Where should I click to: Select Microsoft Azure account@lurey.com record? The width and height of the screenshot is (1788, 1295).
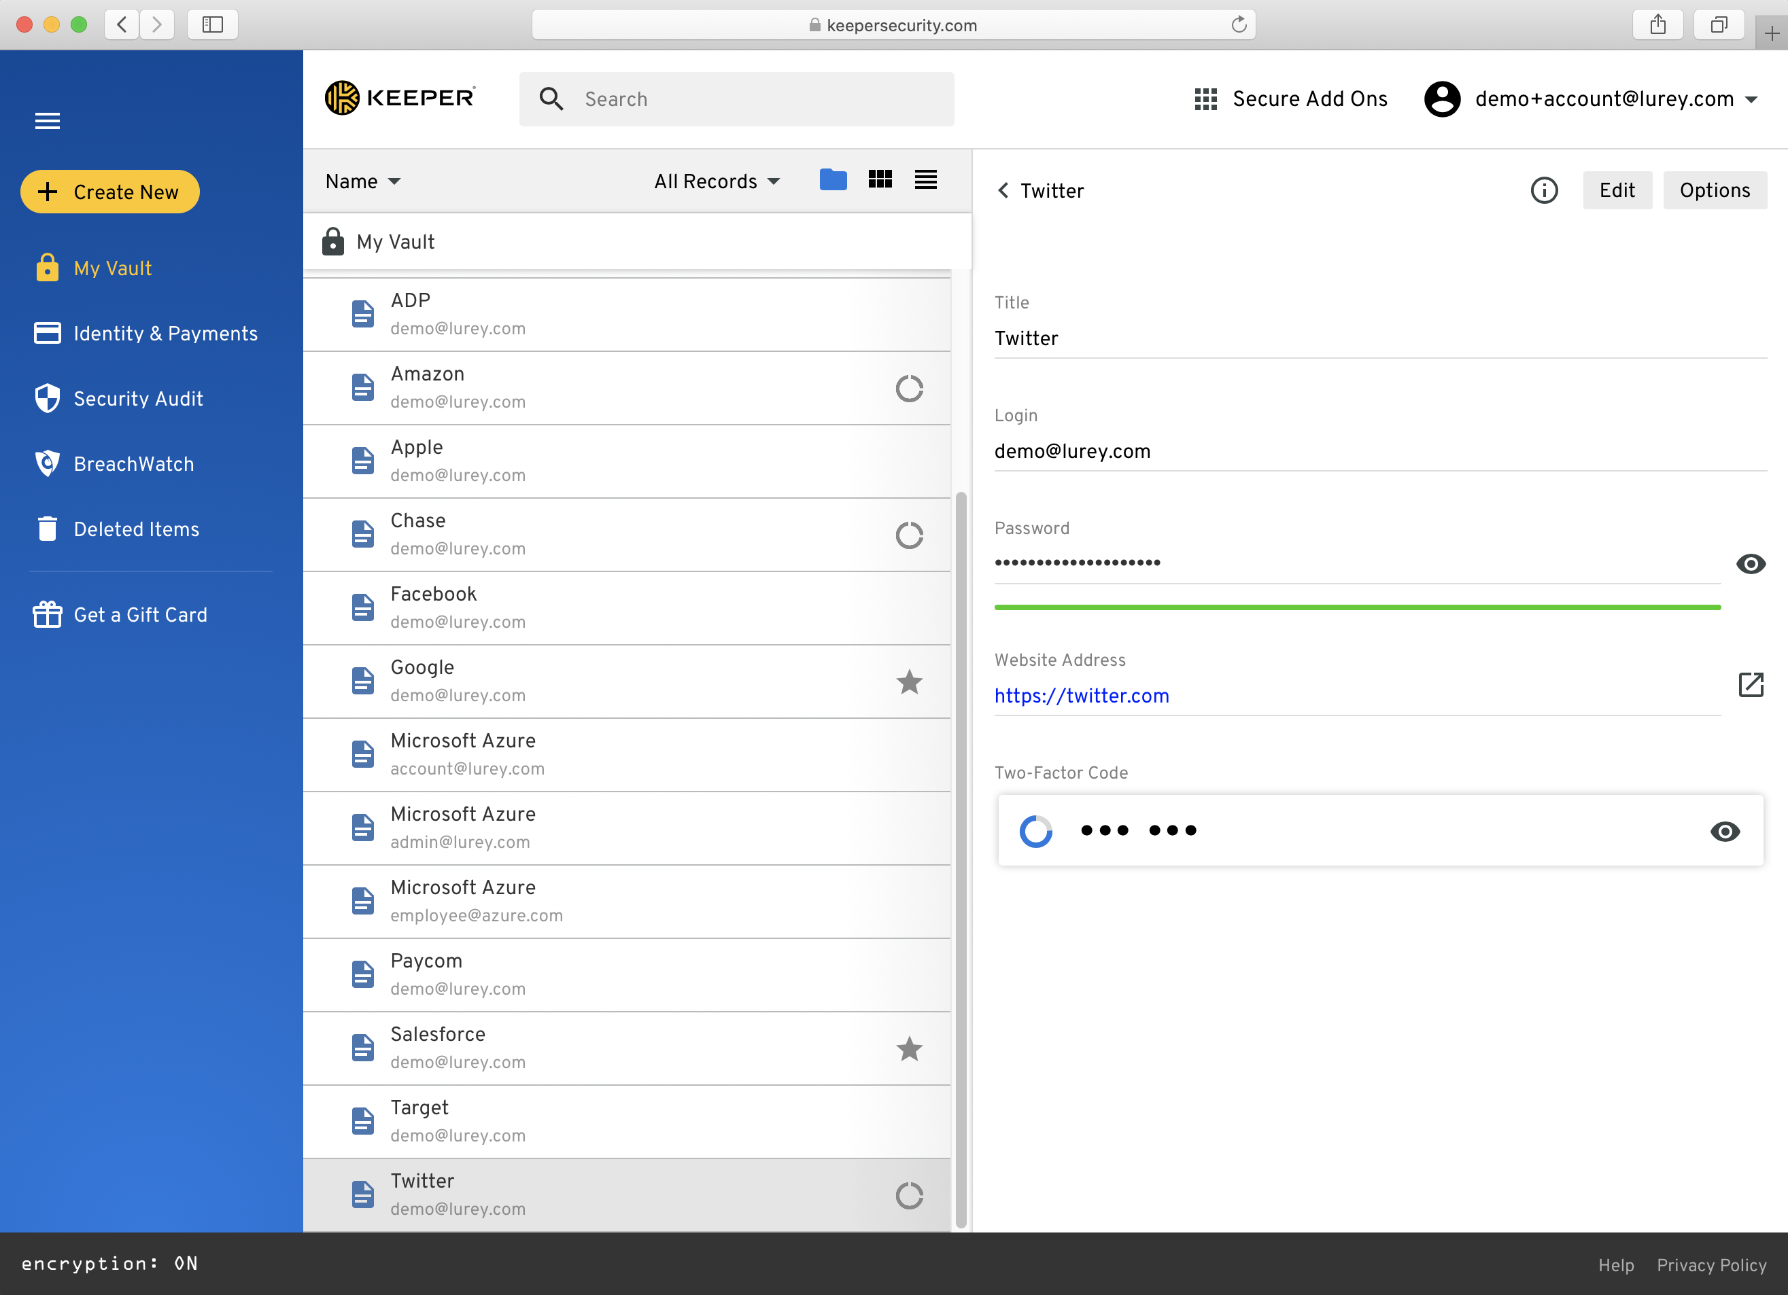(x=627, y=755)
